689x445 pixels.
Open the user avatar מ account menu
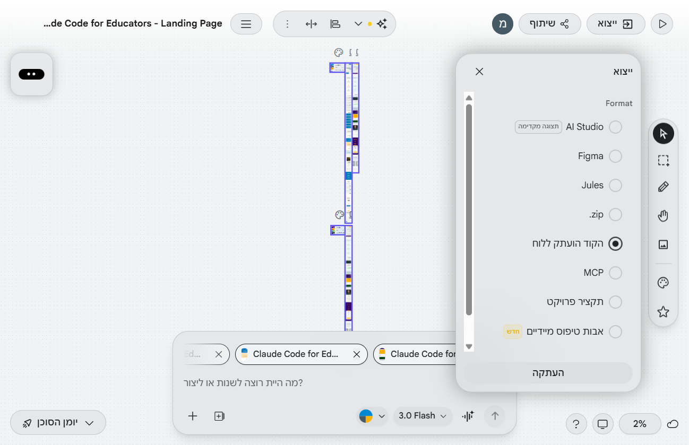click(503, 24)
